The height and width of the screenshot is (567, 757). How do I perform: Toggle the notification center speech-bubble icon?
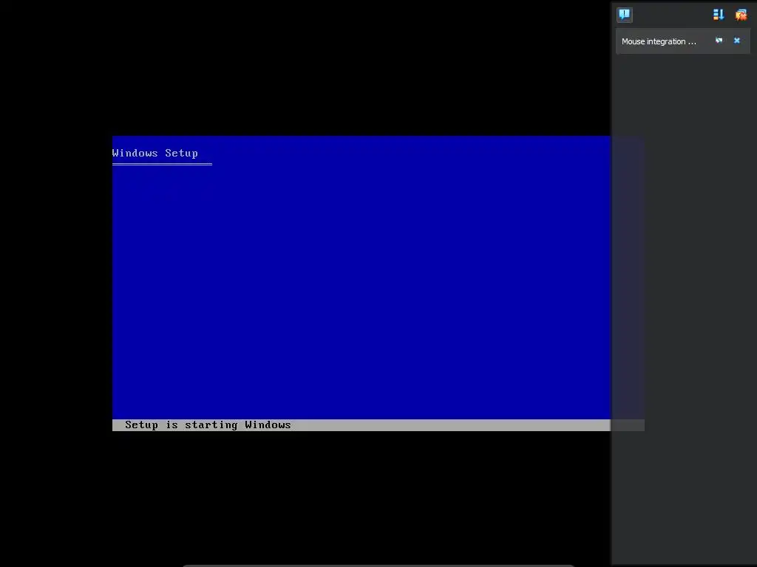click(x=624, y=15)
